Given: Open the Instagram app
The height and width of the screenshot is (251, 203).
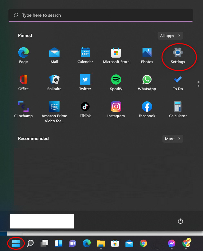Looking at the screenshot, I should [116, 109].
